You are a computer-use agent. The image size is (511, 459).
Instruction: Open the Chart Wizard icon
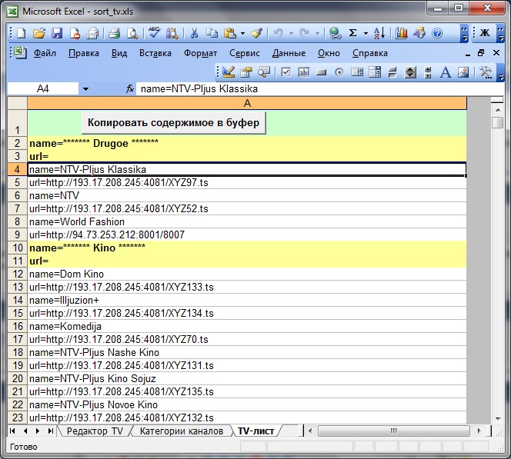click(x=402, y=33)
